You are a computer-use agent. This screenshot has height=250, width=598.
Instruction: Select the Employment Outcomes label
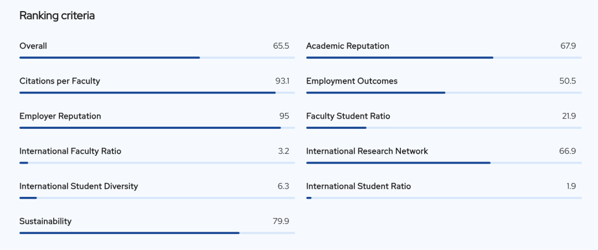point(352,81)
